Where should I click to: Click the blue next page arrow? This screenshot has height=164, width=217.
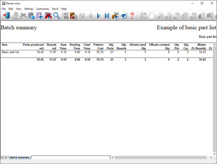[x=98, y=16]
